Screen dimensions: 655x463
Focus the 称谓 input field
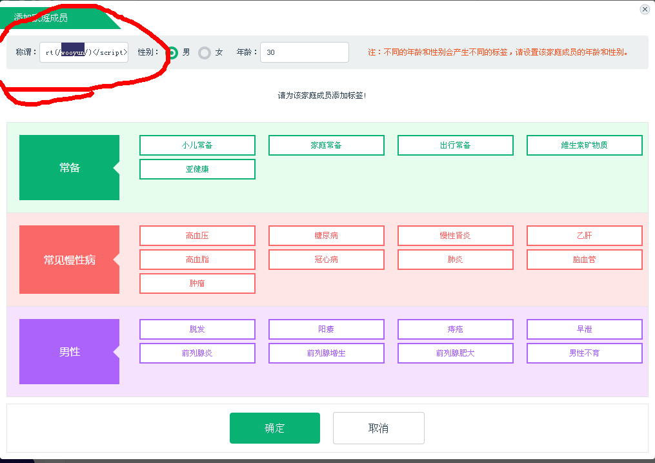[84, 52]
